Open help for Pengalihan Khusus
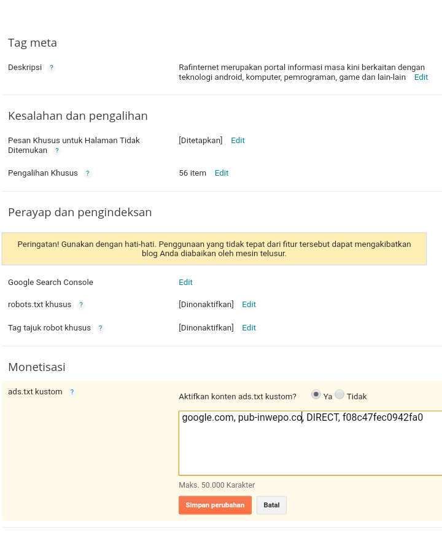The image size is (442, 543). [87, 173]
